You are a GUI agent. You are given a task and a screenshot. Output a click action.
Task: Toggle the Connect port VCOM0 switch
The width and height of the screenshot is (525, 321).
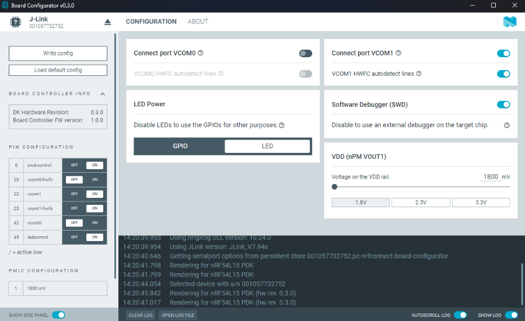[305, 53]
